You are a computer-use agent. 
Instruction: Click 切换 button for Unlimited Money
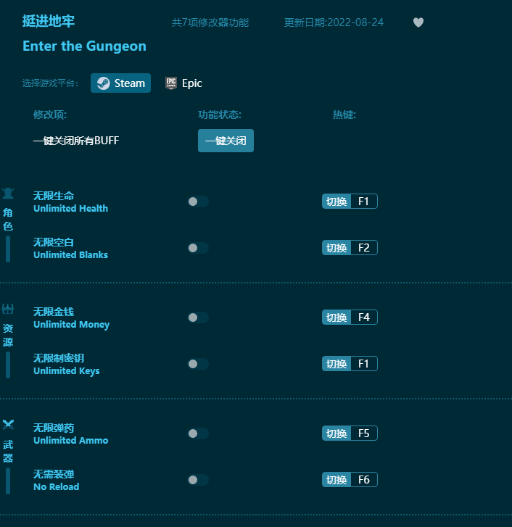click(x=336, y=318)
